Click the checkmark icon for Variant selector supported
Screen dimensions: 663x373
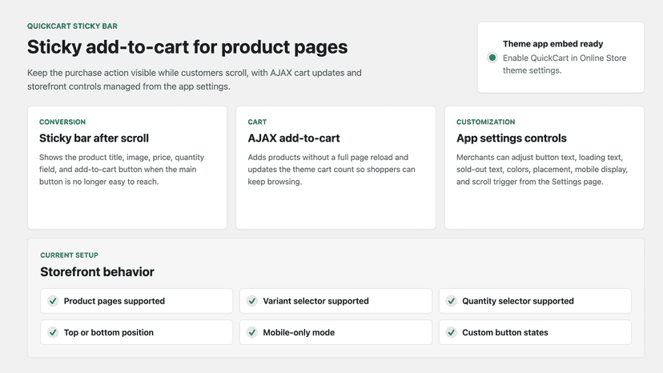pos(252,301)
